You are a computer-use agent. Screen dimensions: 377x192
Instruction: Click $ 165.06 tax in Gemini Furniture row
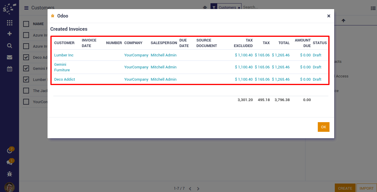(x=262, y=67)
